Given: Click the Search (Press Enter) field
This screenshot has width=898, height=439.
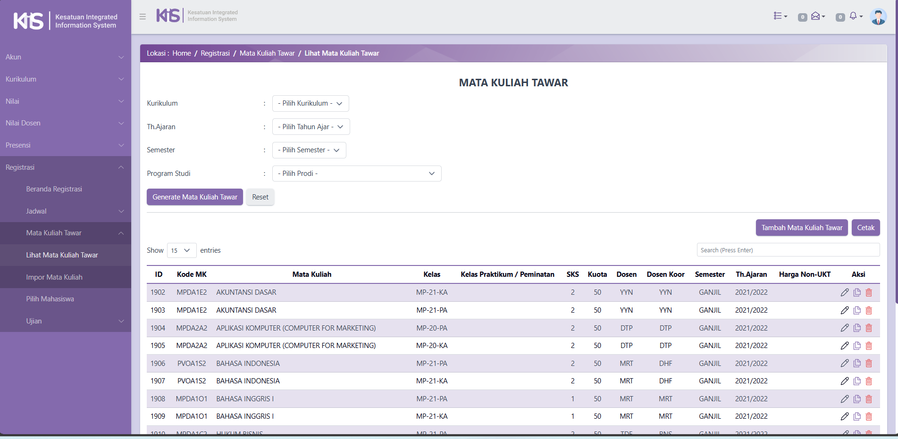Looking at the screenshot, I should click(x=788, y=250).
